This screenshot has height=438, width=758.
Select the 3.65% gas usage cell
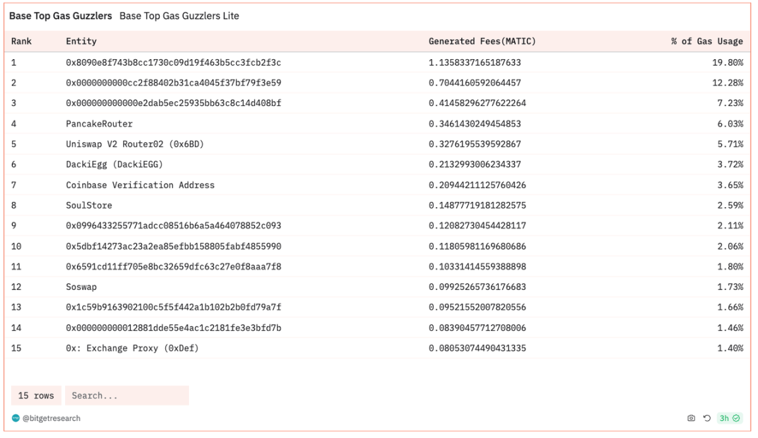(x=730, y=185)
